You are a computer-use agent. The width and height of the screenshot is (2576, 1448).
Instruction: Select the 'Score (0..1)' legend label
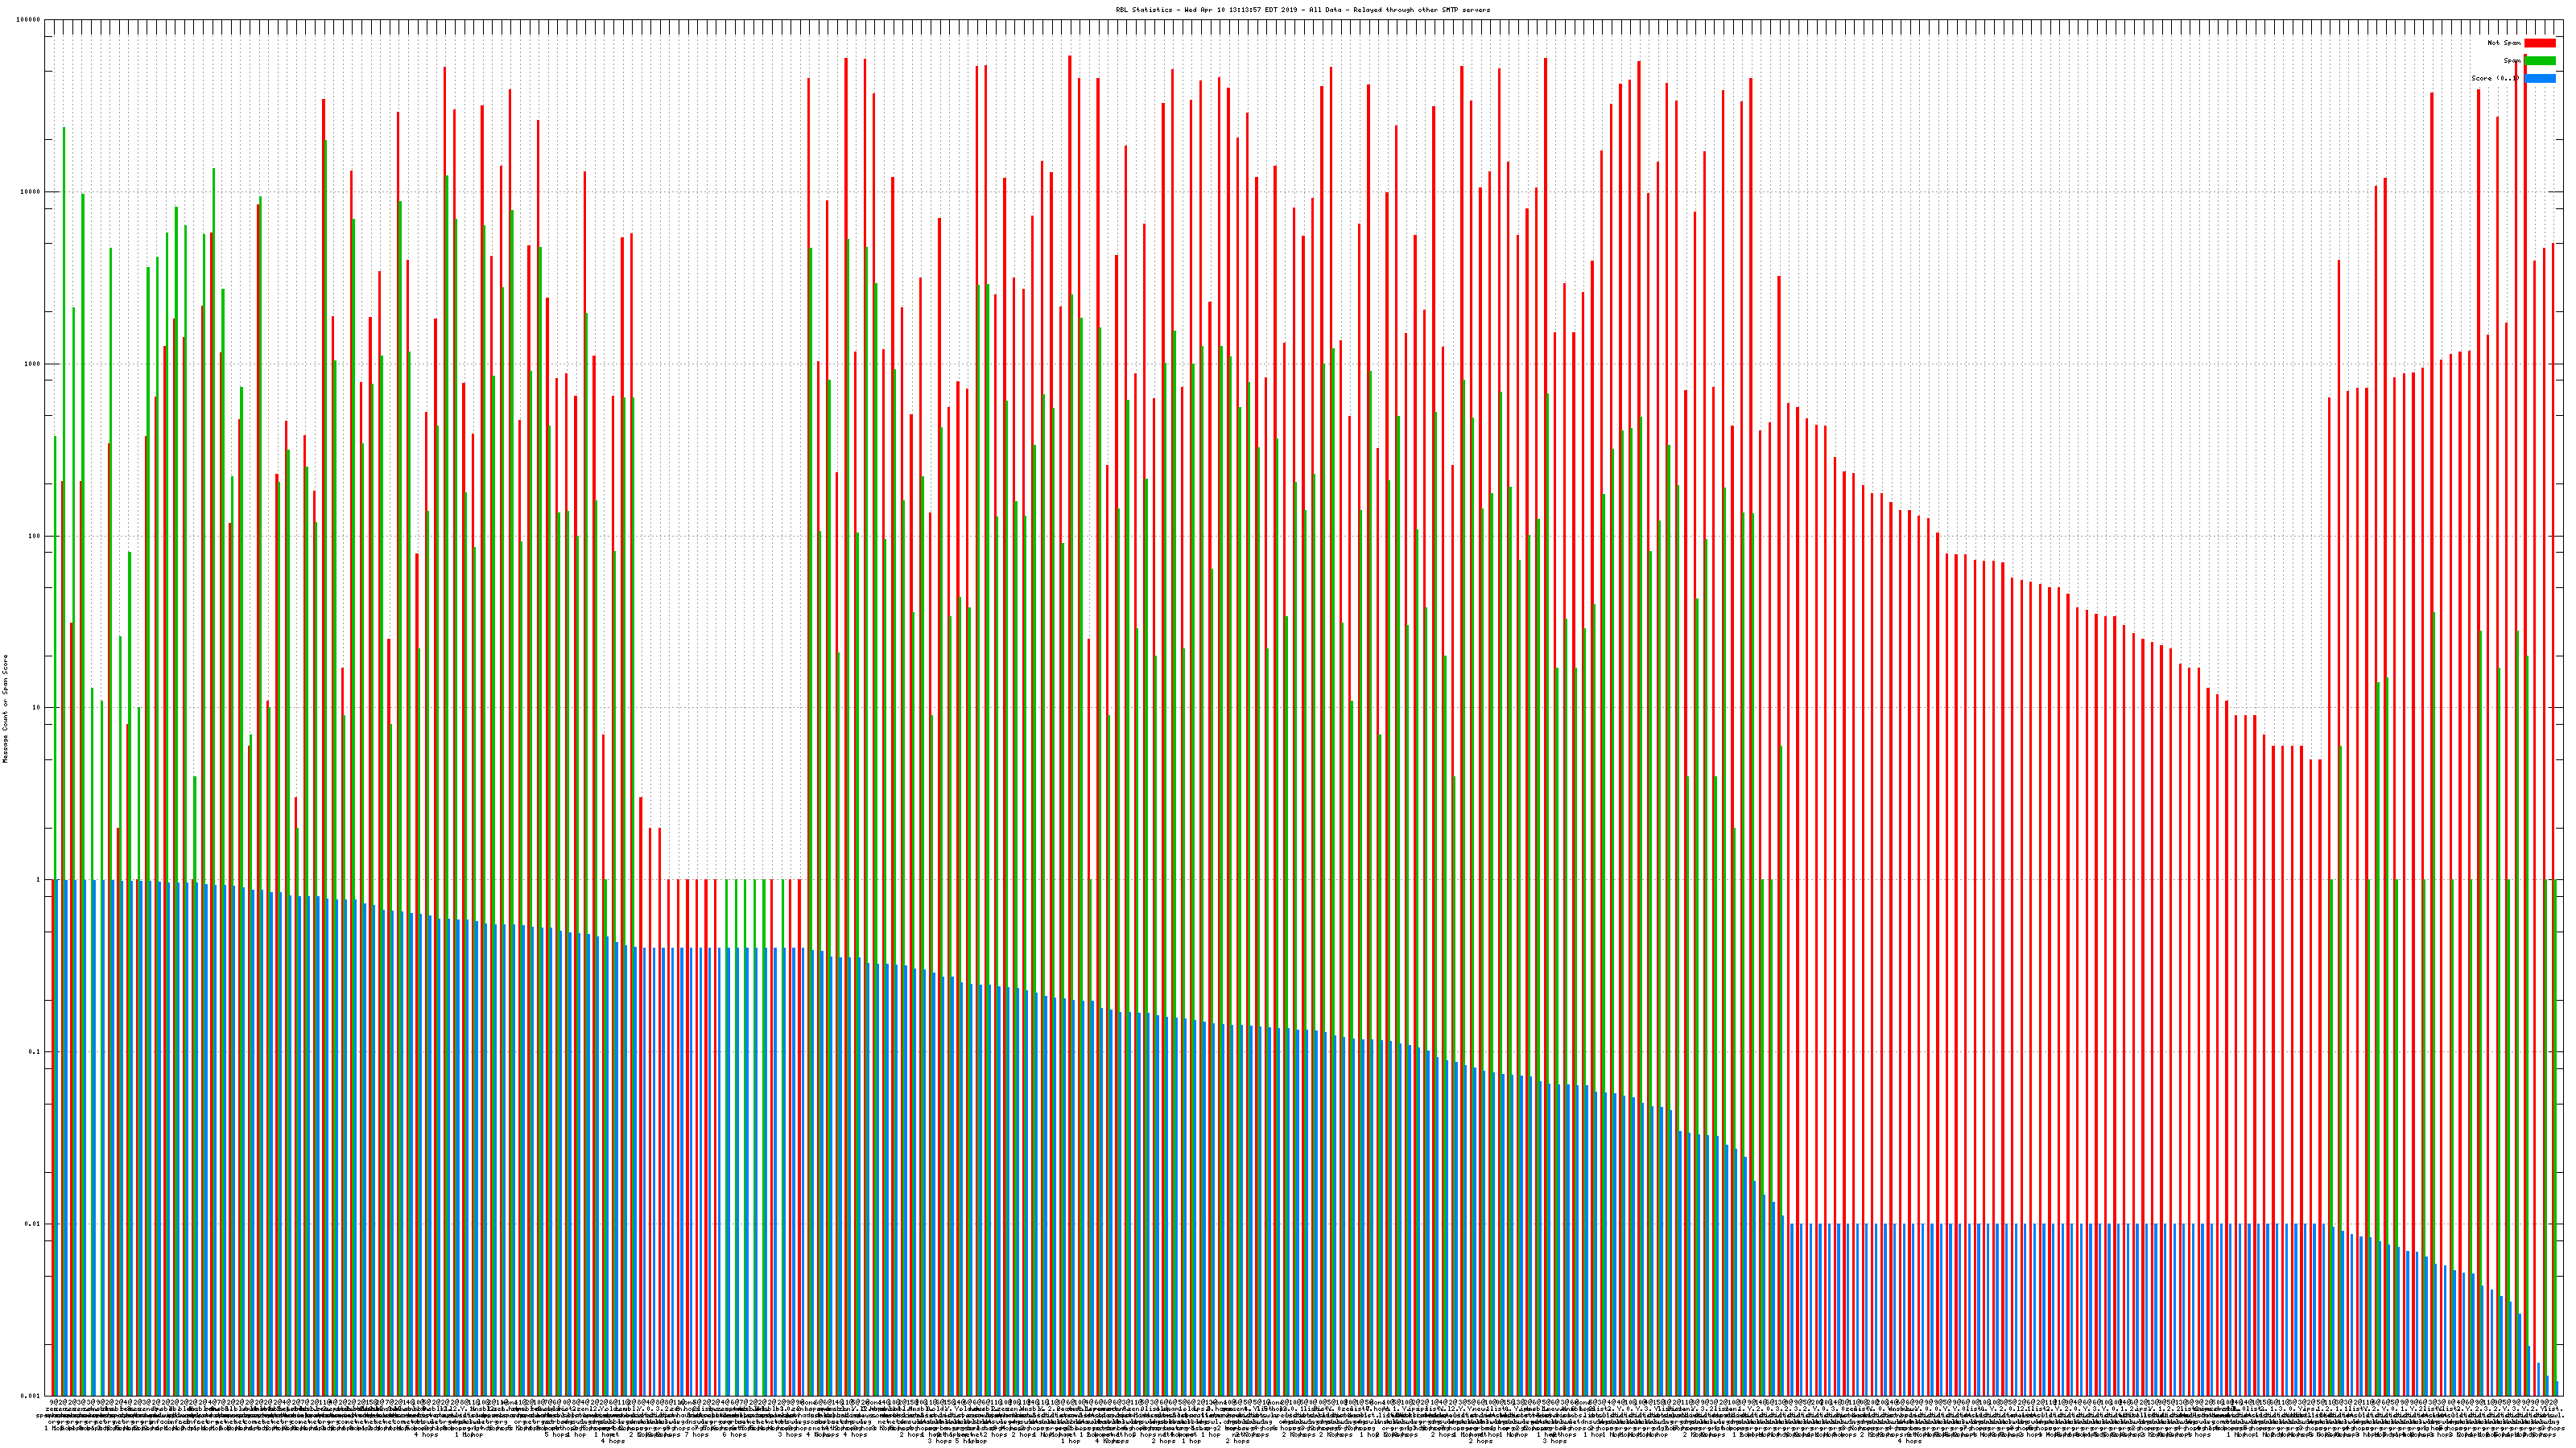click(2495, 78)
